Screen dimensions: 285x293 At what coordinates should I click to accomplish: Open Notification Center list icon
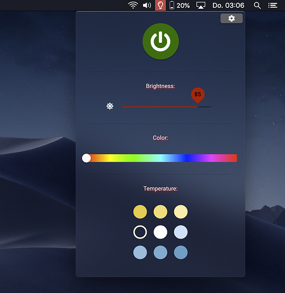point(273,5)
